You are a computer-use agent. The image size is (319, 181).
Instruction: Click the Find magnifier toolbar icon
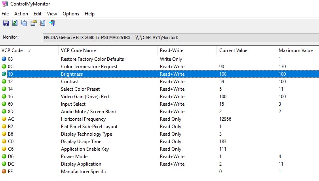click(x=42, y=23)
